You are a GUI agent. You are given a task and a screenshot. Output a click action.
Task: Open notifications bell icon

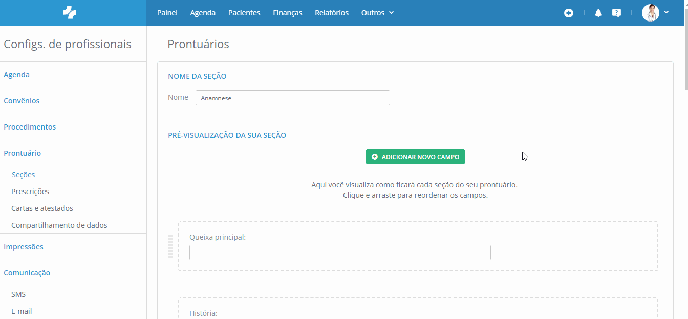click(598, 13)
